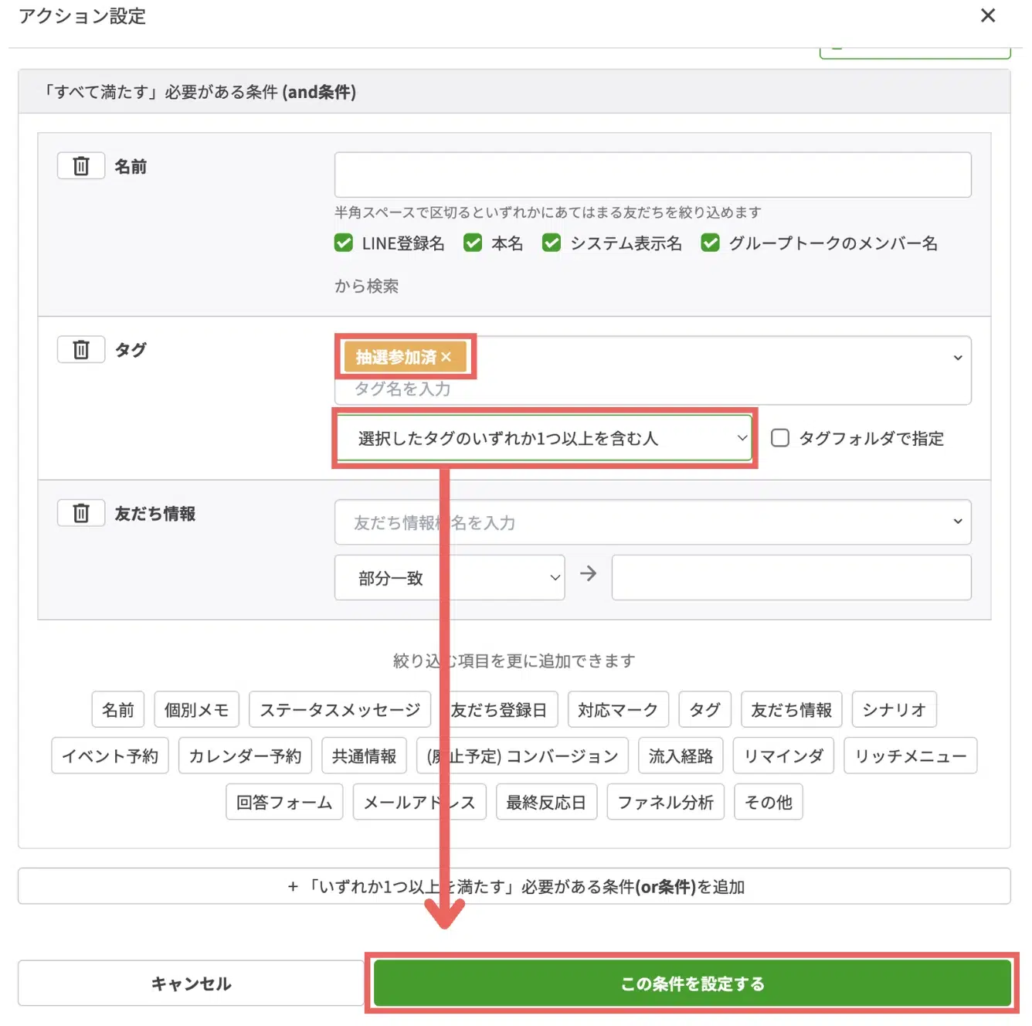Add 共通情報 filter item
Screen dimensions: 1032x1026
click(365, 756)
